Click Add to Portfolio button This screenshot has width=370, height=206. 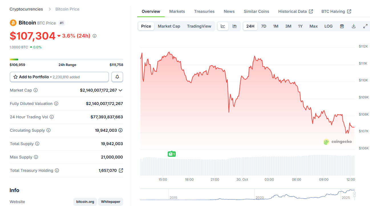coord(59,77)
